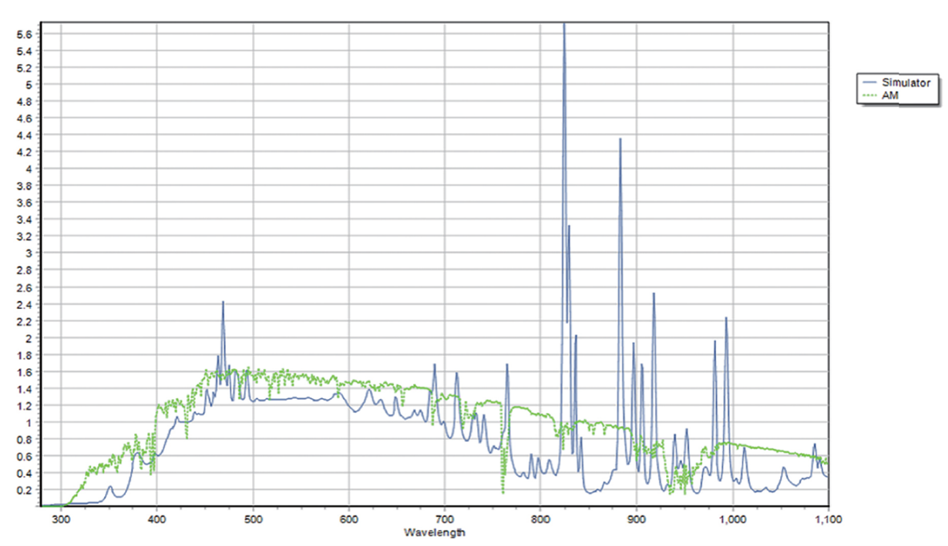Image resolution: width=948 pixels, height=546 pixels.
Task: Click the 2.4 y-axis value
Action: pos(24,304)
